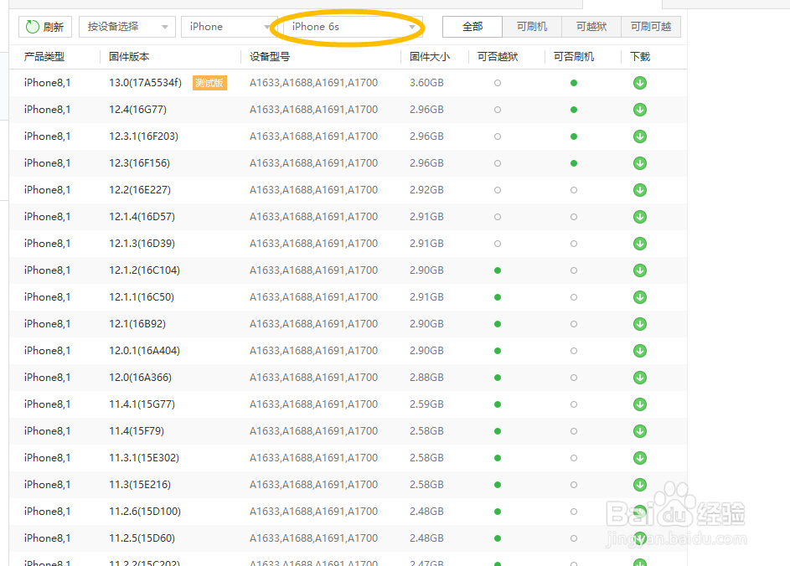790x566 pixels.
Task: Download firmware 12.3(16F156)
Action: click(640, 163)
